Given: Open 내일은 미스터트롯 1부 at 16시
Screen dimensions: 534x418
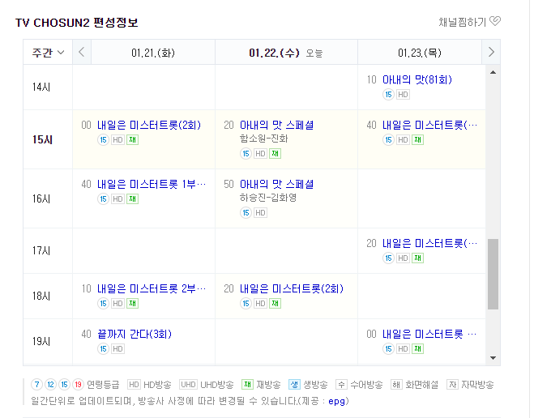Looking at the screenshot, I should pyautogui.click(x=151, y=184).
